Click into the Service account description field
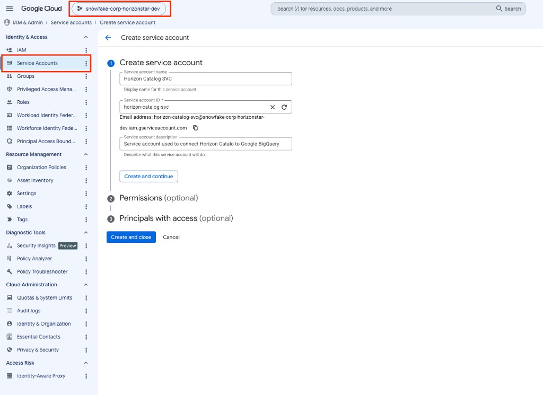Image resolution: width=543 pixels, height=395 pixels. pyautogui.click(x=206, y=144)
